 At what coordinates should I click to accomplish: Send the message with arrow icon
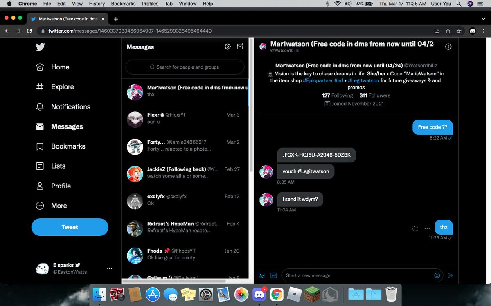click(x=450, y=275)
